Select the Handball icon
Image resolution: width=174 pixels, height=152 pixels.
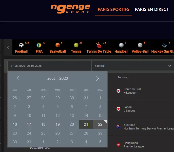[121, 45]
